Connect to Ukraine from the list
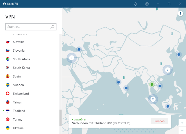Image resolution: width=186 pixels, height=134 pixels. (x=18, y=128)
